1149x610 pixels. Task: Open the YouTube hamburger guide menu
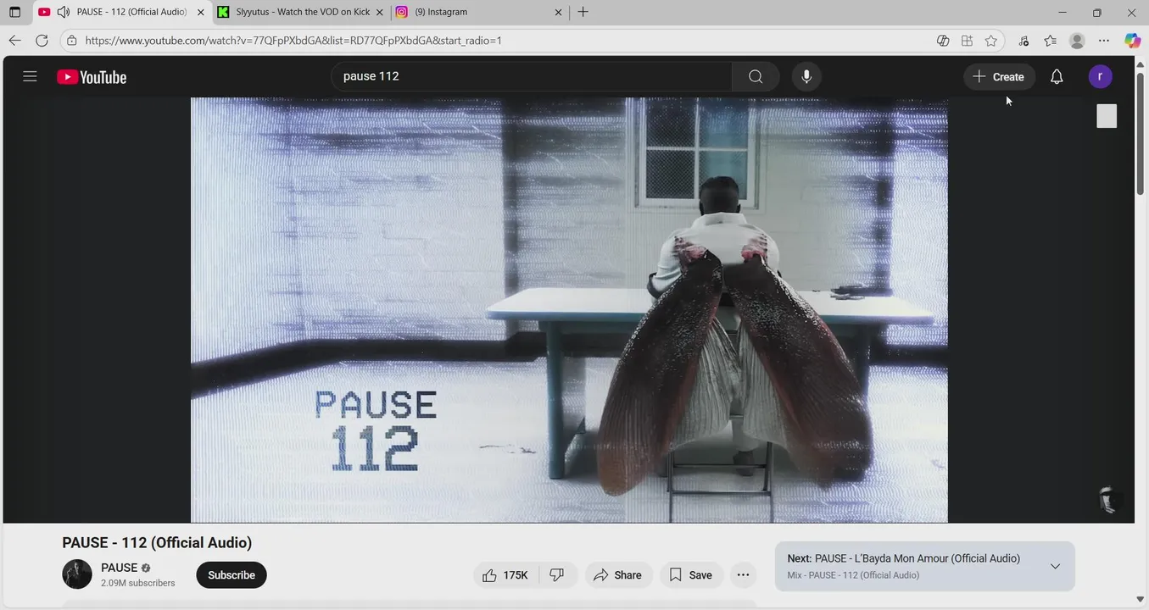(x=30, y=76)
